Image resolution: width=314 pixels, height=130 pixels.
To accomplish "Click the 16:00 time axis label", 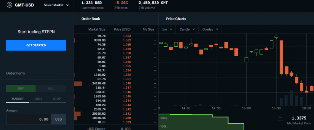I will pyautogui.click(x=307, y=108).
